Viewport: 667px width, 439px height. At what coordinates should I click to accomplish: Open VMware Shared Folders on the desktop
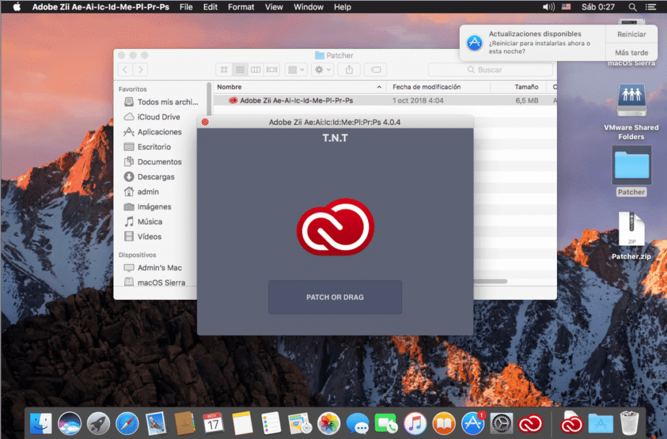(x=631, y=112)
